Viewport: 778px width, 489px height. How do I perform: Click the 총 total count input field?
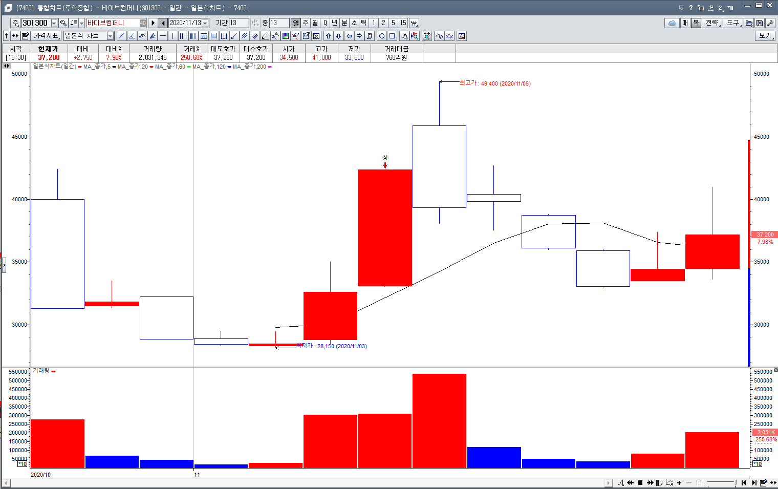[x=279, y=23]
